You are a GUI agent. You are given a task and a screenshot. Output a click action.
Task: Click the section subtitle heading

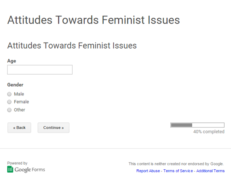(x=72, y=46)
